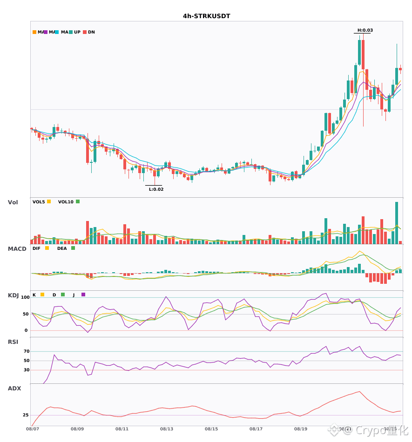This screenshot has height=442, width=412.
Task: Click the 08/07 date label
Action: click(x=33, y=429)
